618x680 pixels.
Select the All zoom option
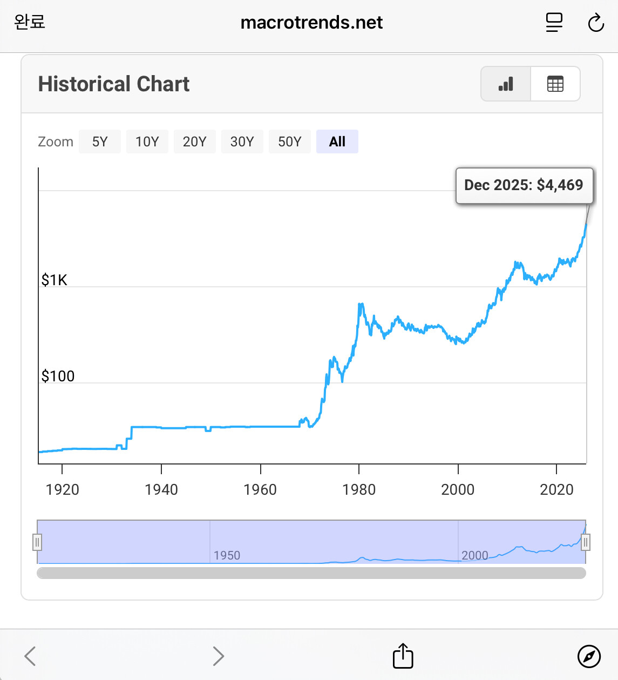(x=337, y=142)
